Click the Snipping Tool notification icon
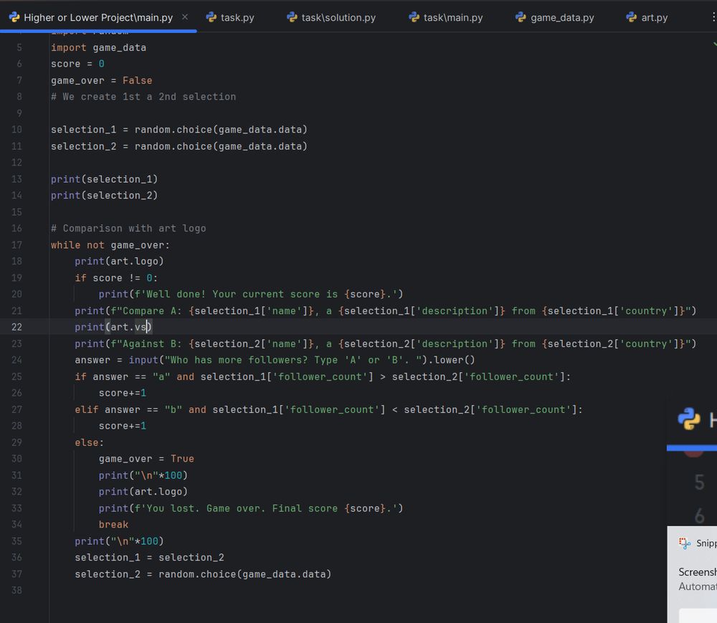The height and width of the screenshot is (623, 717). tap(685, 543)
